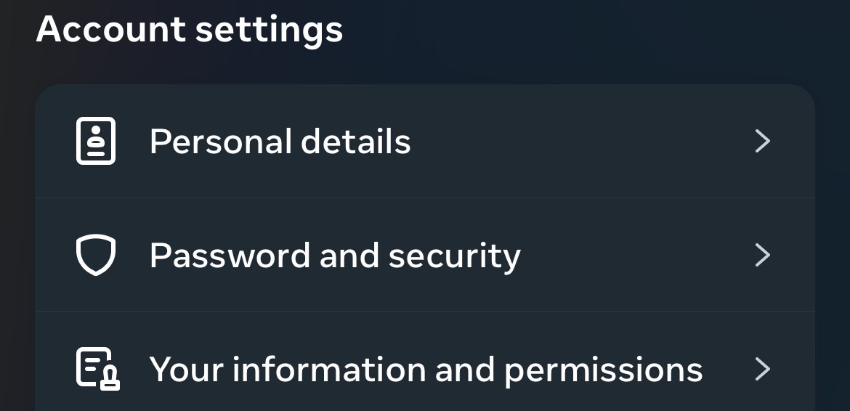
Task: Click empty space in the Personal details row
Action: pos(581,141)
